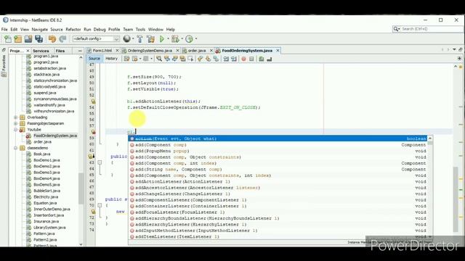Viewport: 465px width, 261px height.
Task: Select BubbleSort.java in project tree
Action: [x=46, y=191]
